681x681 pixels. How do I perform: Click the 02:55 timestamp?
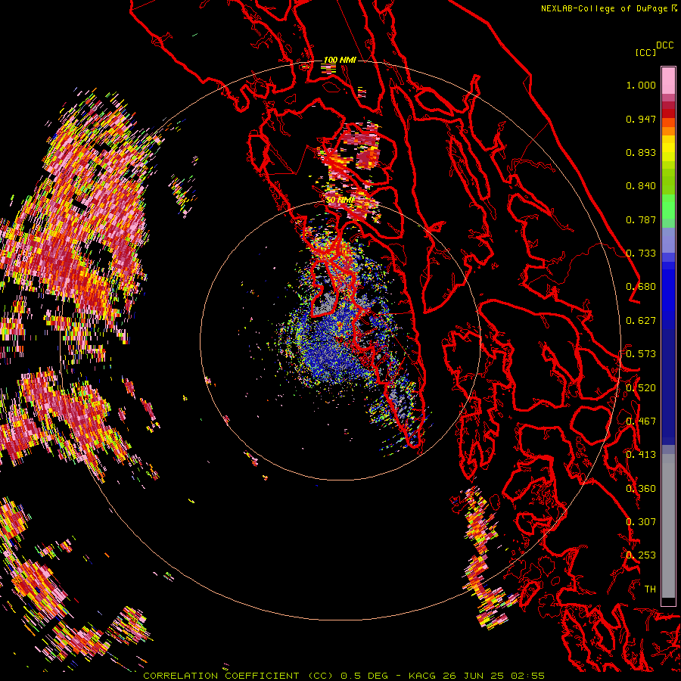pos(527,676)
